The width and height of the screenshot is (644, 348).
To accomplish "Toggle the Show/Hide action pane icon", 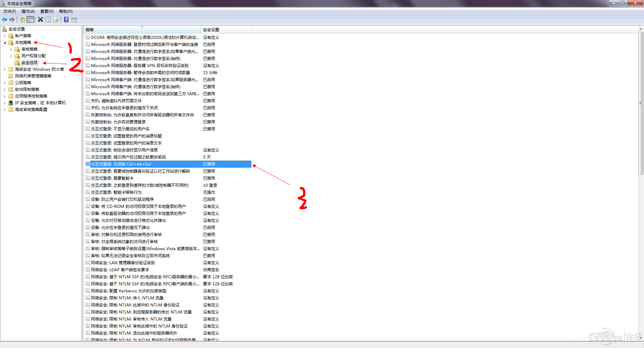I will [74, 20].
